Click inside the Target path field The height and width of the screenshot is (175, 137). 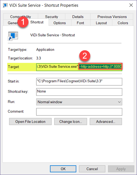point(79,67)
